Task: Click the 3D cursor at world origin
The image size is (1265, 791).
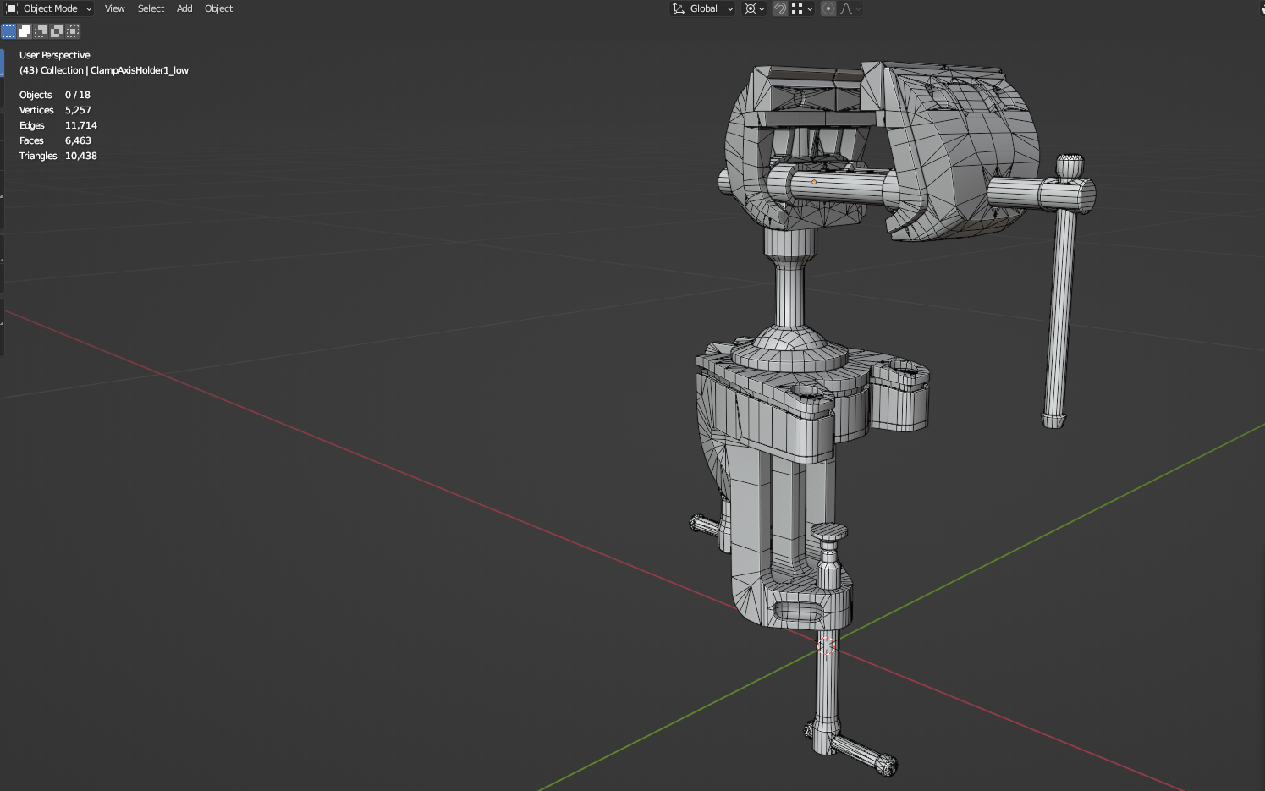Action: pos(826,646)
